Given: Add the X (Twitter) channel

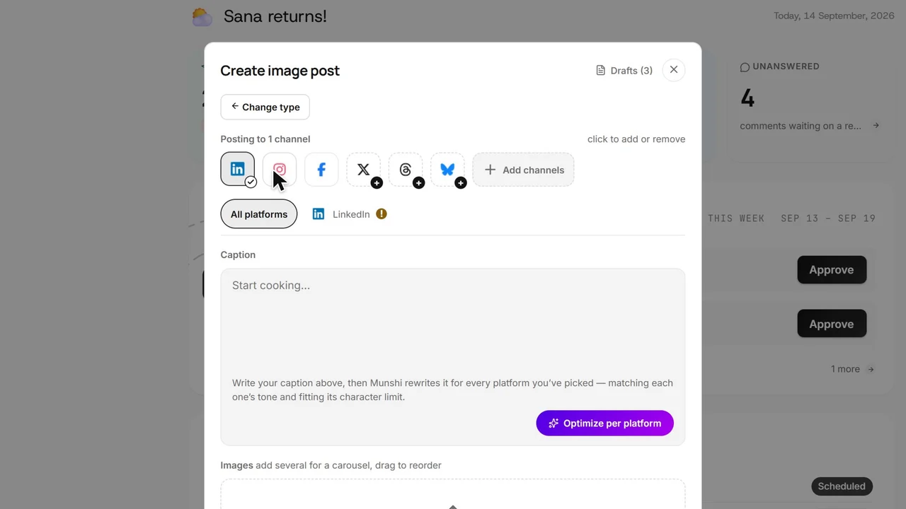Looking at the screenshot, I should coord(364,170).
